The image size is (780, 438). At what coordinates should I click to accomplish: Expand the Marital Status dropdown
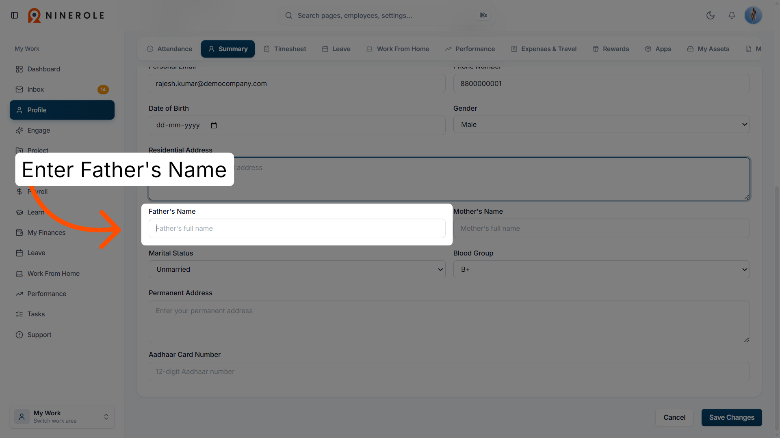[x=297, y=269]
